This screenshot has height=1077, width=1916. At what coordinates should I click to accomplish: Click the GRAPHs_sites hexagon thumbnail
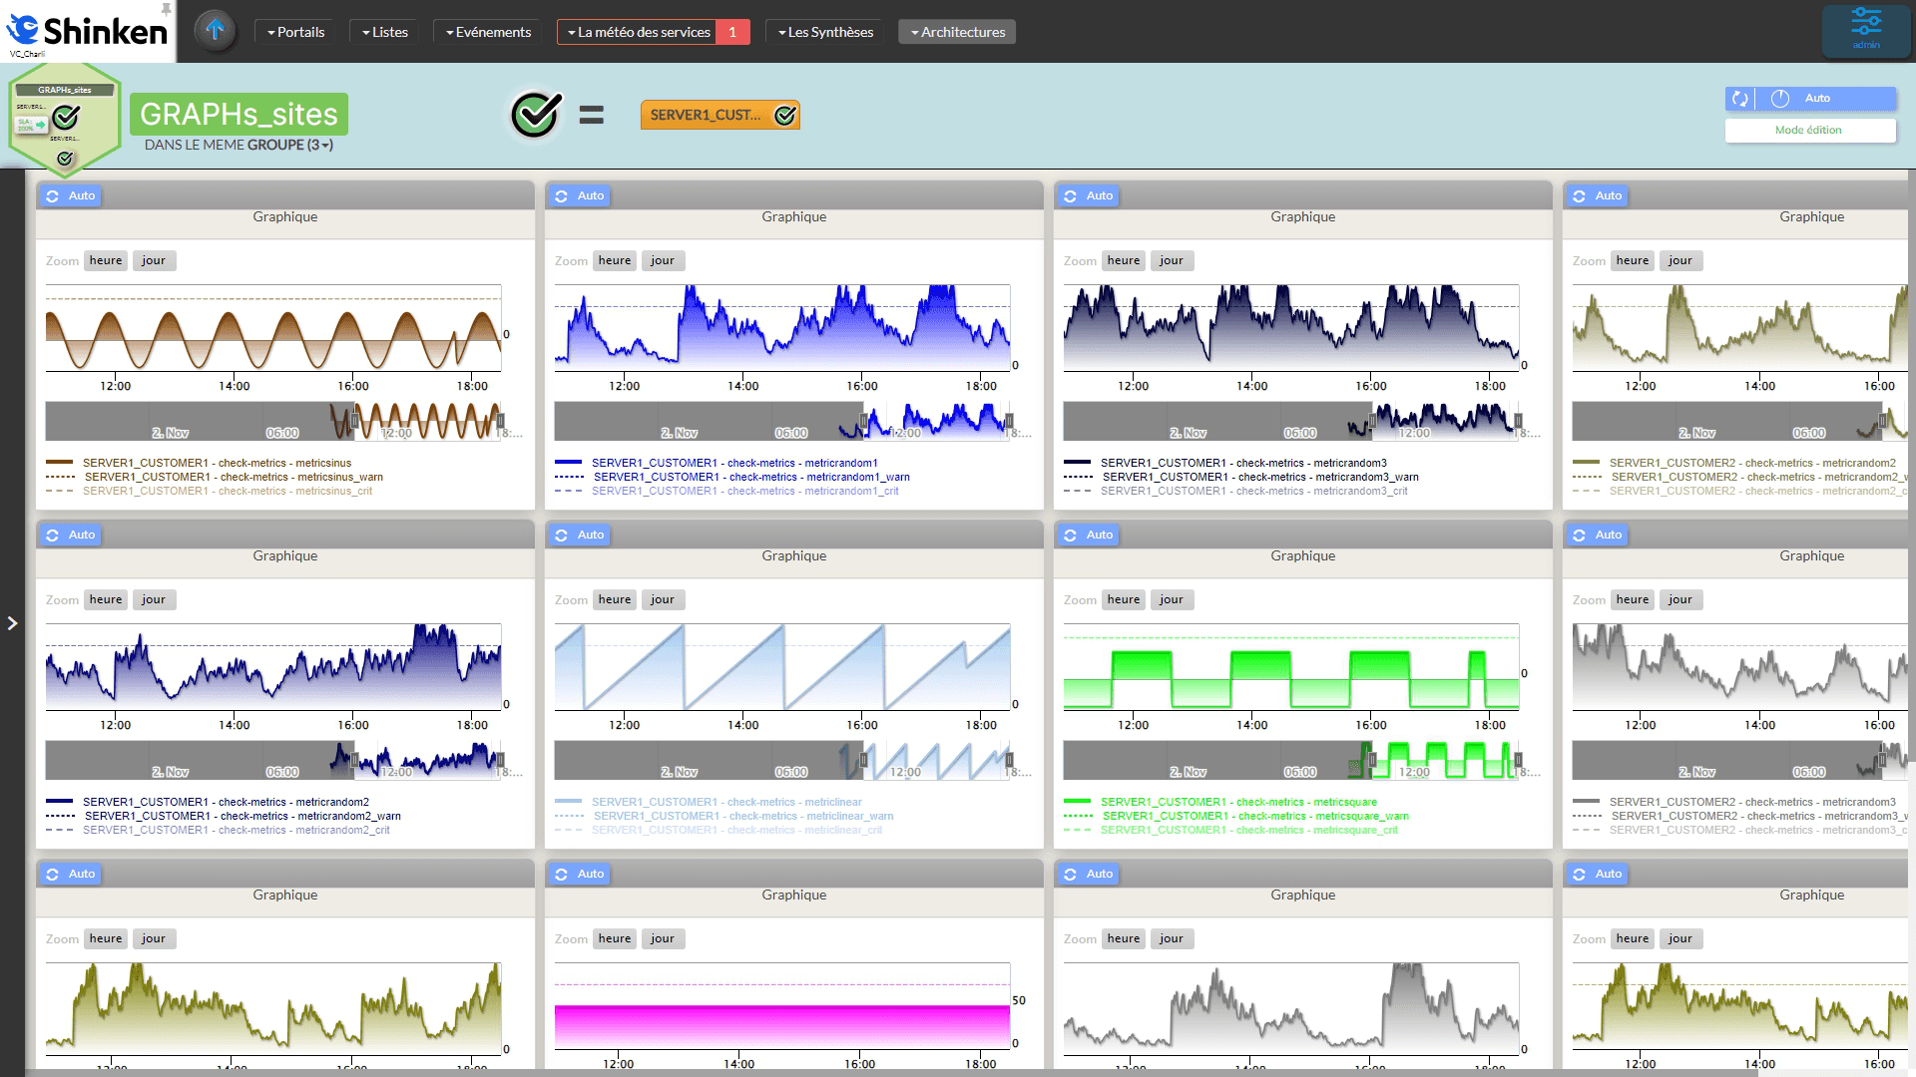coord(64,120)
